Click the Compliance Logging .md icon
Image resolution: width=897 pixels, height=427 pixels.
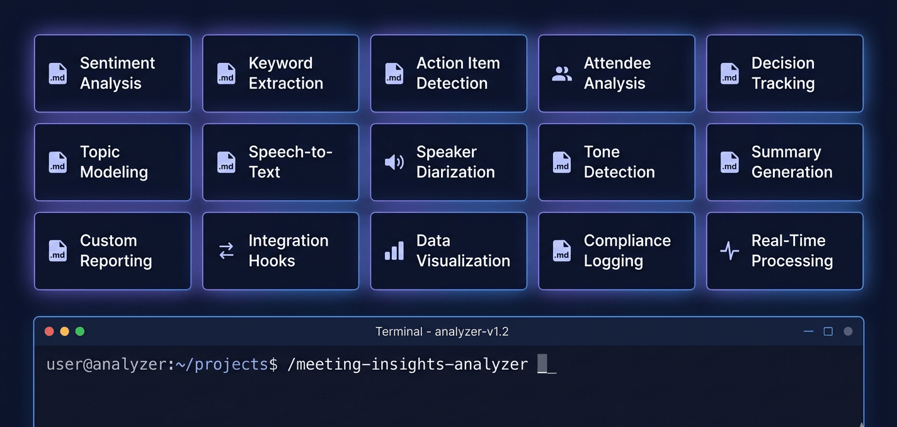562,250
